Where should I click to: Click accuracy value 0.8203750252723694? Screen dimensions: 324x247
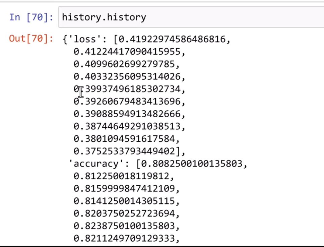pos(126,213)
